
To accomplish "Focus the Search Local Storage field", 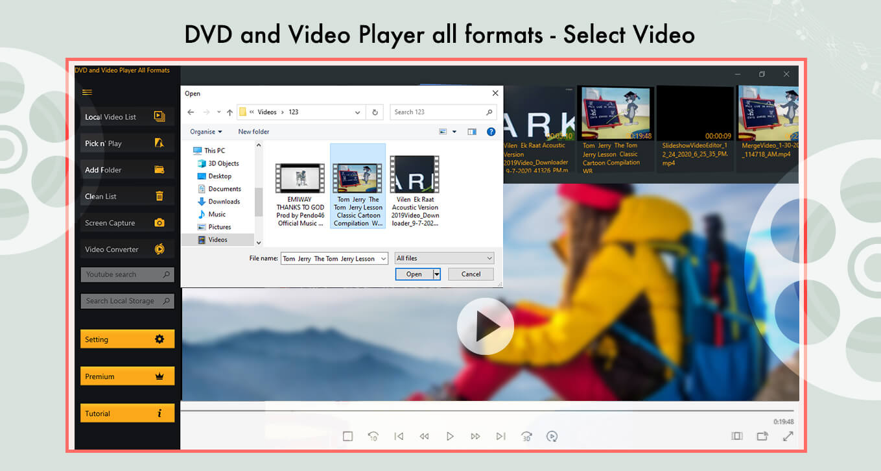I will 127,301.
